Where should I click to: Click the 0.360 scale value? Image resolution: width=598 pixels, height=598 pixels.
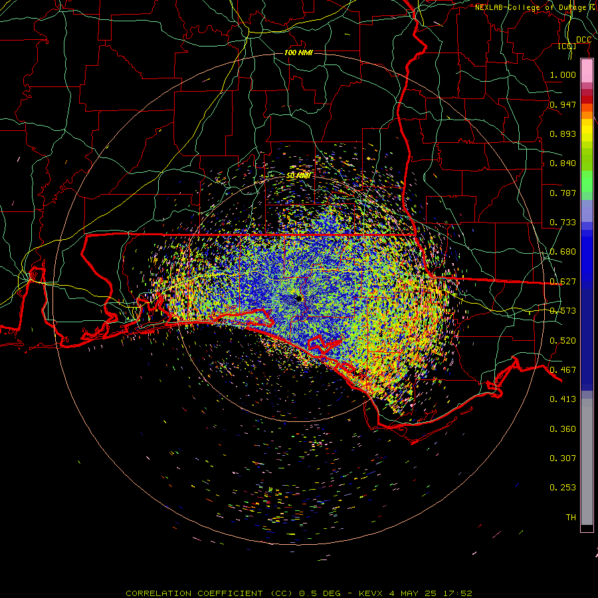pyautogui.click(x=563, y=429)
